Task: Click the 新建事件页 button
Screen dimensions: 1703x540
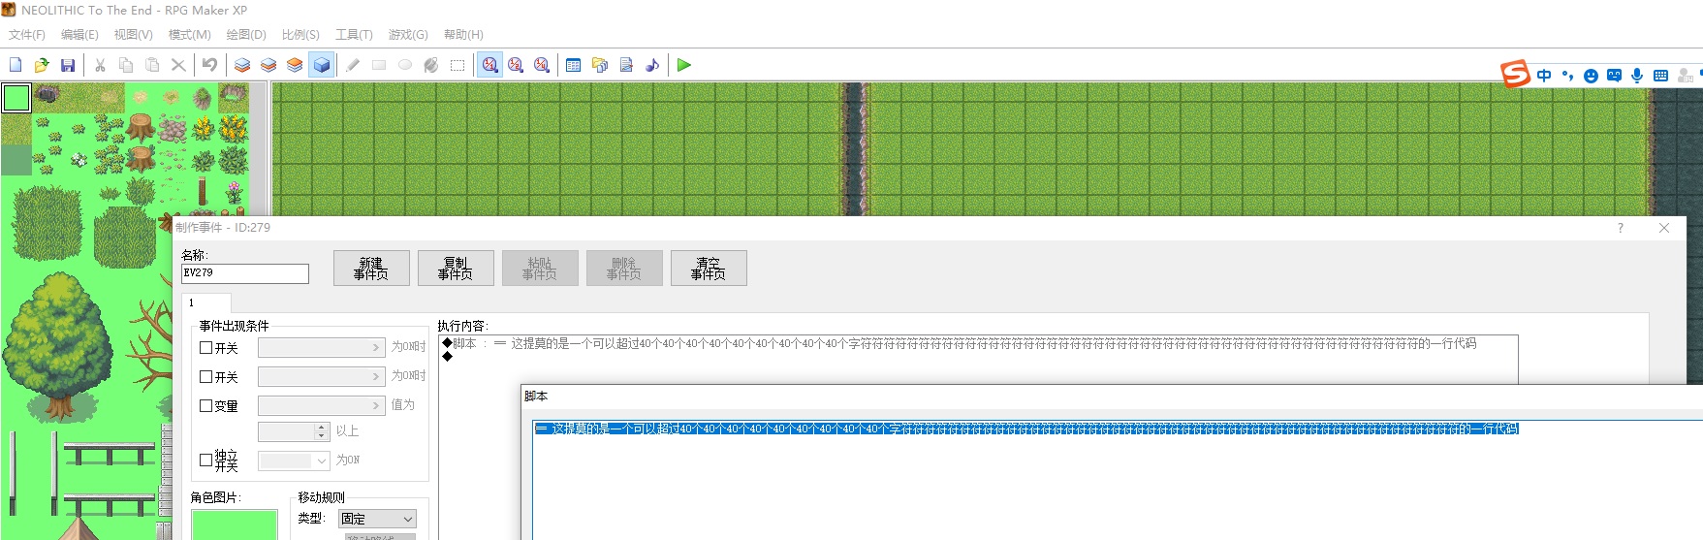Action: click(x=371, y=269)
